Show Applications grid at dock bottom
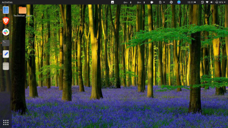The height and width of the screenshot is (128, 228). pos(6,122)
